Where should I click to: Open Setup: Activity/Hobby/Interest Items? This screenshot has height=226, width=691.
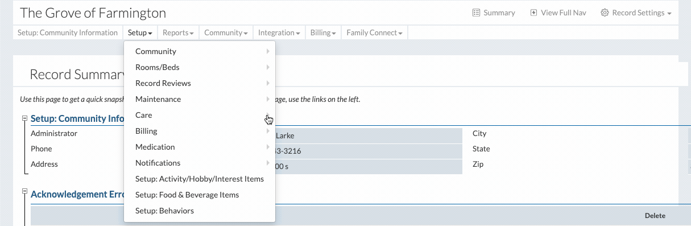coord(200,179)
